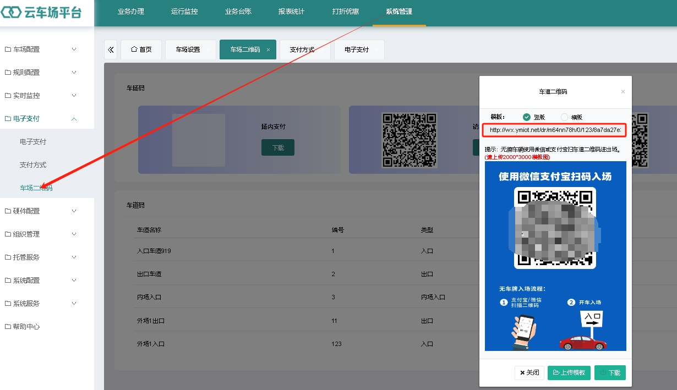Expand 实时监控 menu chevron

point(74,96)
